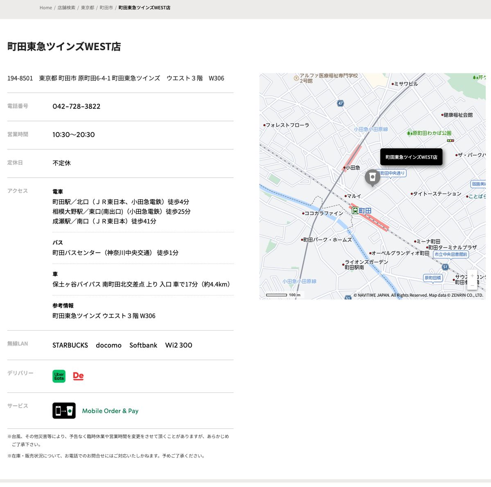
Task: Click 健康福祉会館 point on map
Action: [457, 115]
